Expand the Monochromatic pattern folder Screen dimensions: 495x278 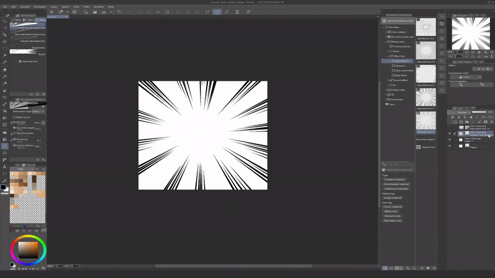(385, 37)
